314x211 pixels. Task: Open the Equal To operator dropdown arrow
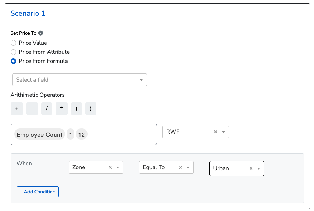pos(188,167)
